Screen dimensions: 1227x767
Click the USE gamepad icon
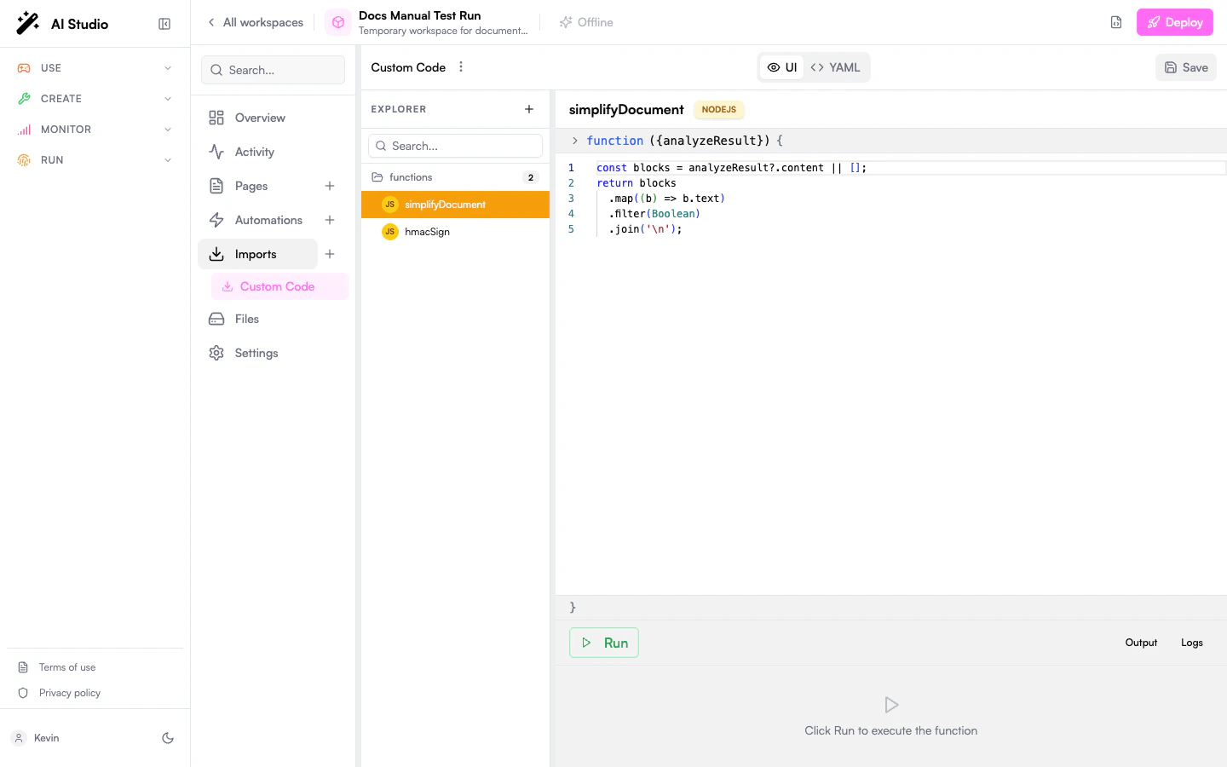pyautogui.click(x=24, y=68)
